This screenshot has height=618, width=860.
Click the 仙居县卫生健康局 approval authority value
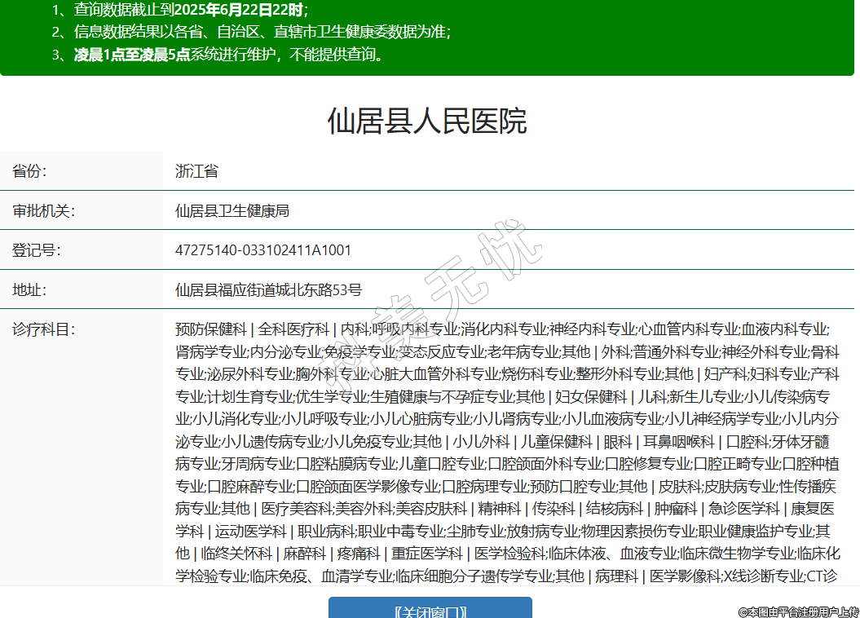click(x=232, y=211)
